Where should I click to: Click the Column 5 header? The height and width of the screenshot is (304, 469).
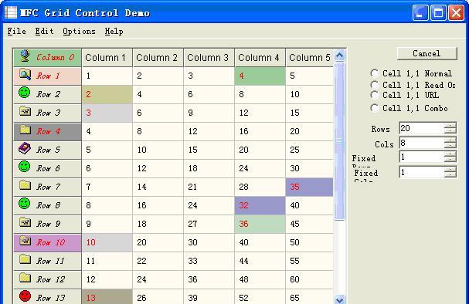tap(310, 58)
